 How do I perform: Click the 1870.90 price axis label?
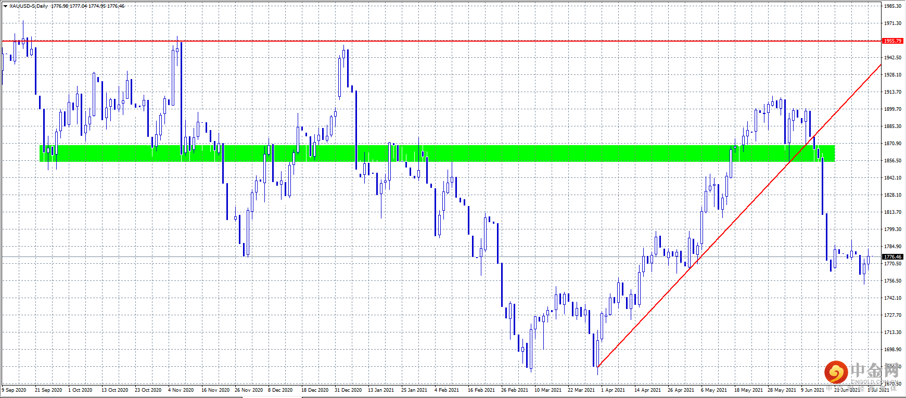[x=892, y=144]
